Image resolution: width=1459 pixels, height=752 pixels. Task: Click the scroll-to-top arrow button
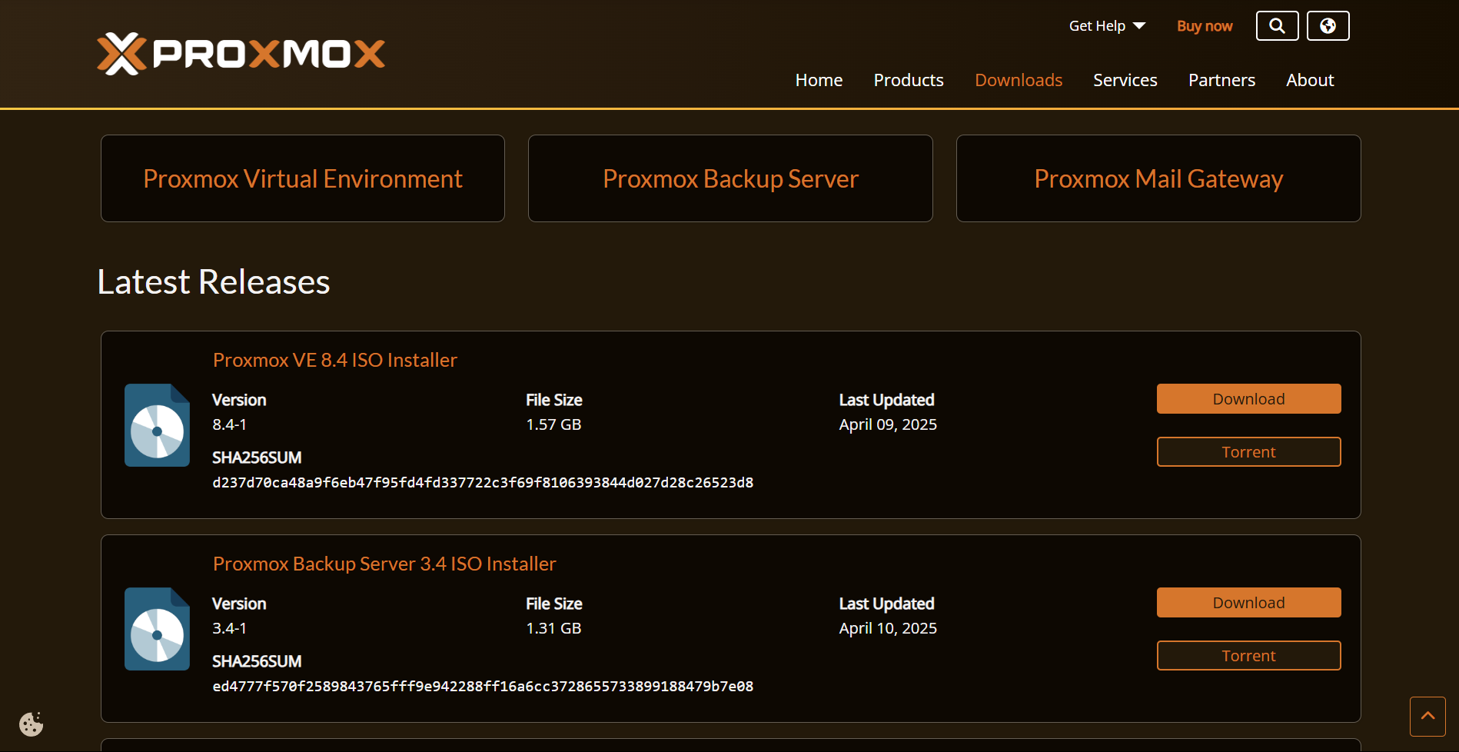[1427, 717]
